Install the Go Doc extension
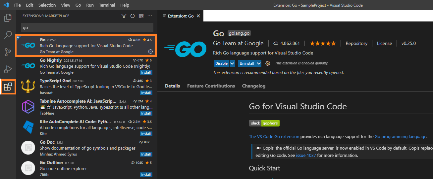 pyautogui.click(x=146, y=154)
